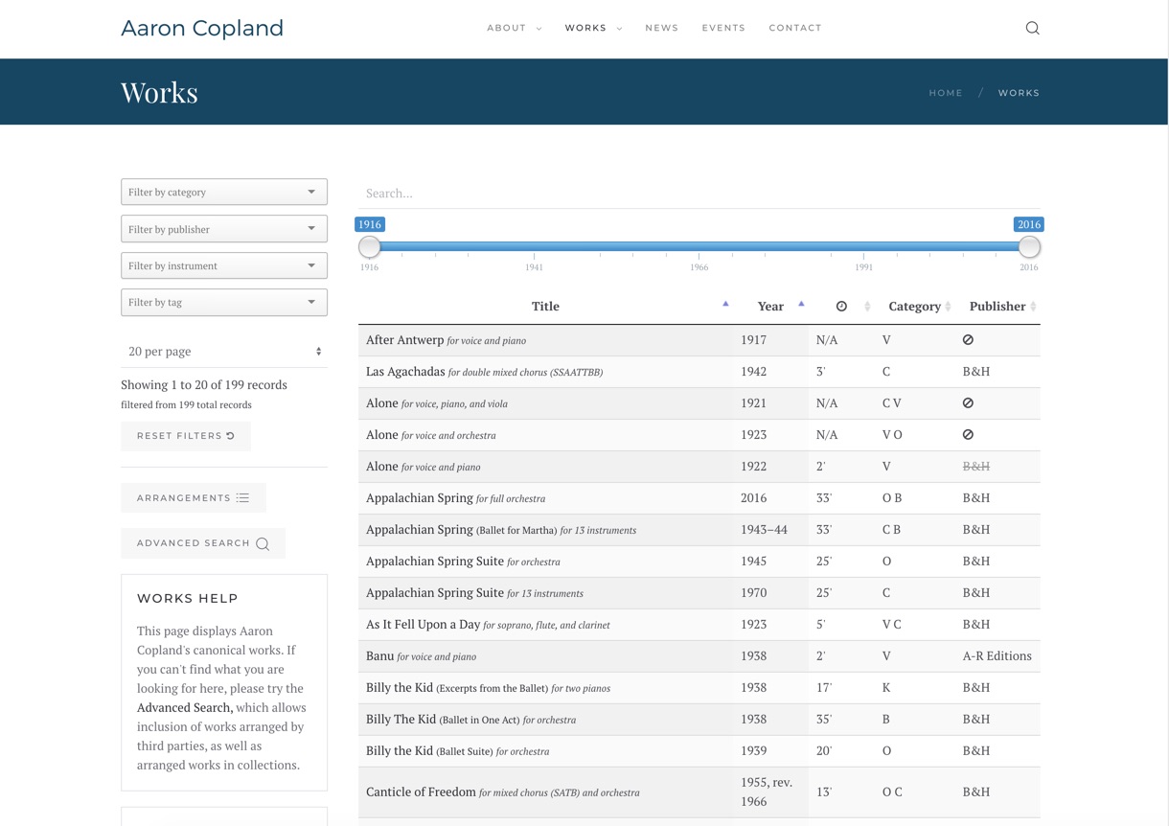Click the Works breadcrumb link
Image resolution: width=1169 pixels, height=826 pixels.
(1019, 93)
